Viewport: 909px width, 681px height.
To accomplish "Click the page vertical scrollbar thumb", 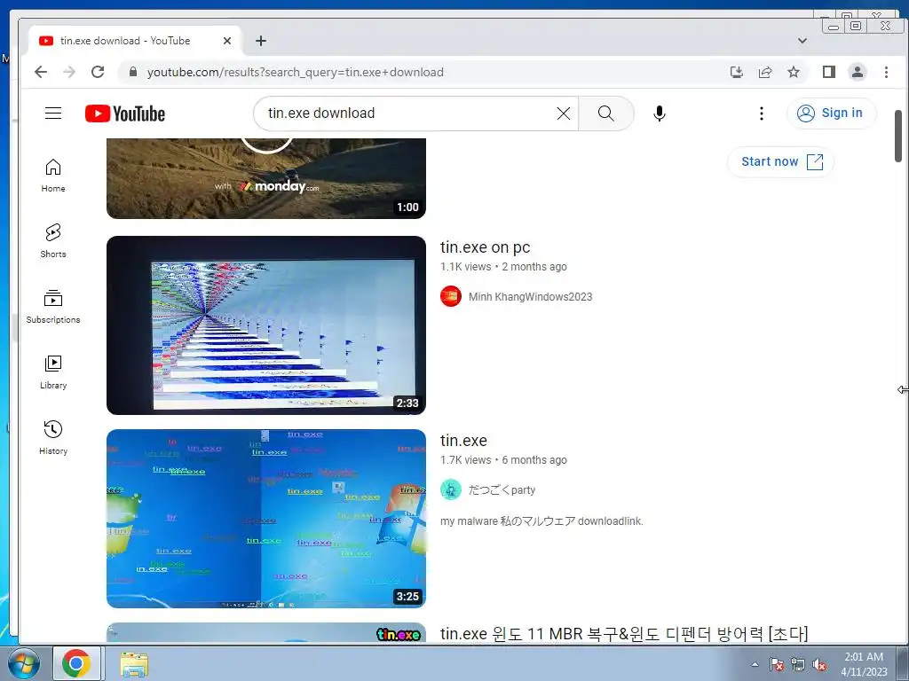I will (898, 136).
